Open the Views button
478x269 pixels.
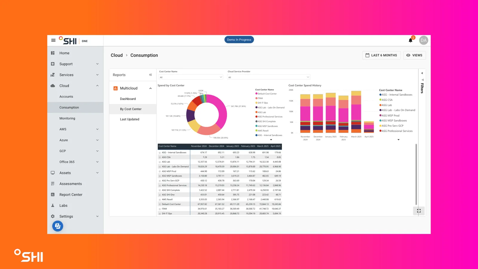[414, 55]
